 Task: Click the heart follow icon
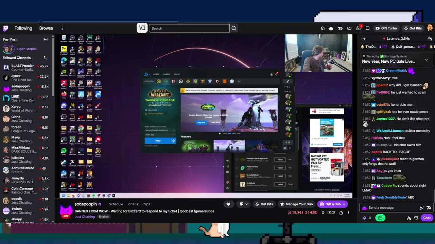[x=228, y=204]
